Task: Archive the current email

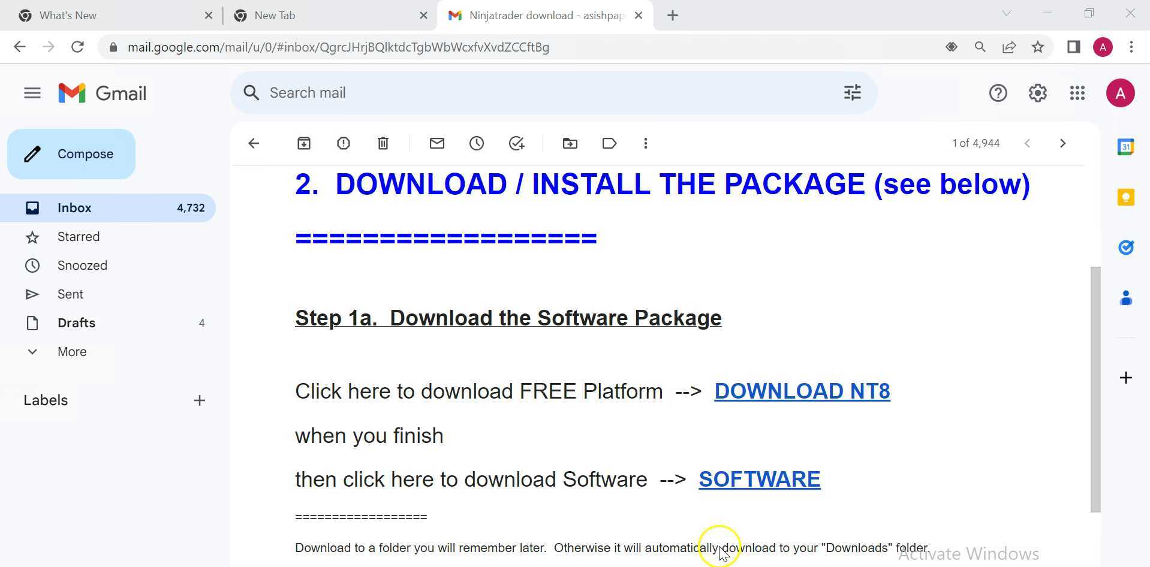Action: [x=303, y=143]
